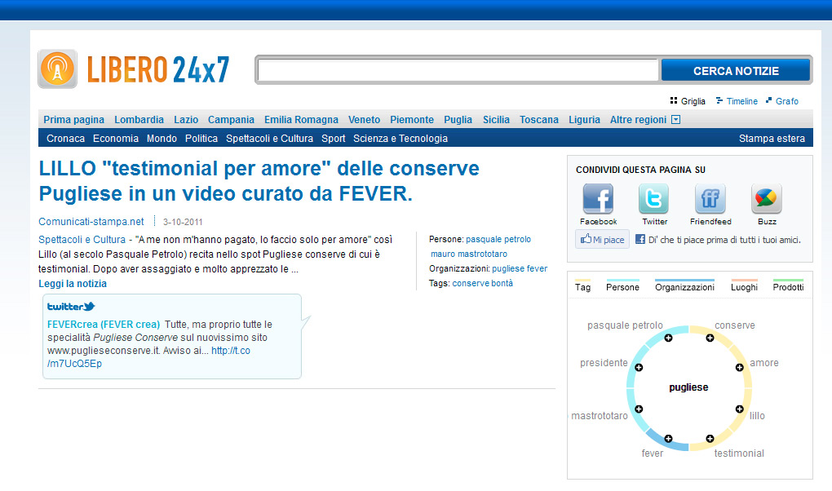Expand the plus node next to pasquale petrolo
832x491 pixels.
pyautogui.click(x=668, y=338)
